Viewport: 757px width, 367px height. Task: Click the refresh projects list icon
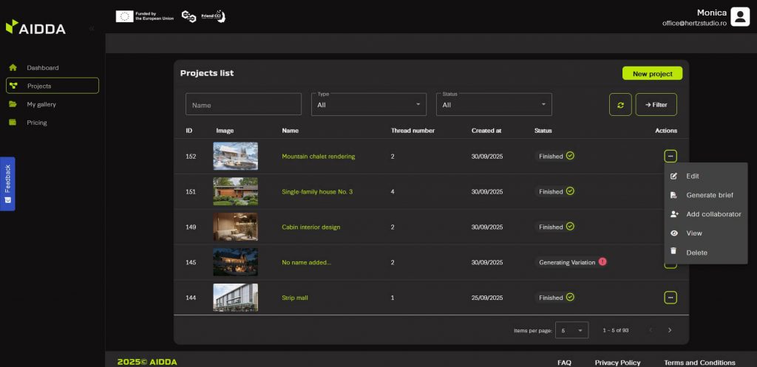click(x=620, y=105)
